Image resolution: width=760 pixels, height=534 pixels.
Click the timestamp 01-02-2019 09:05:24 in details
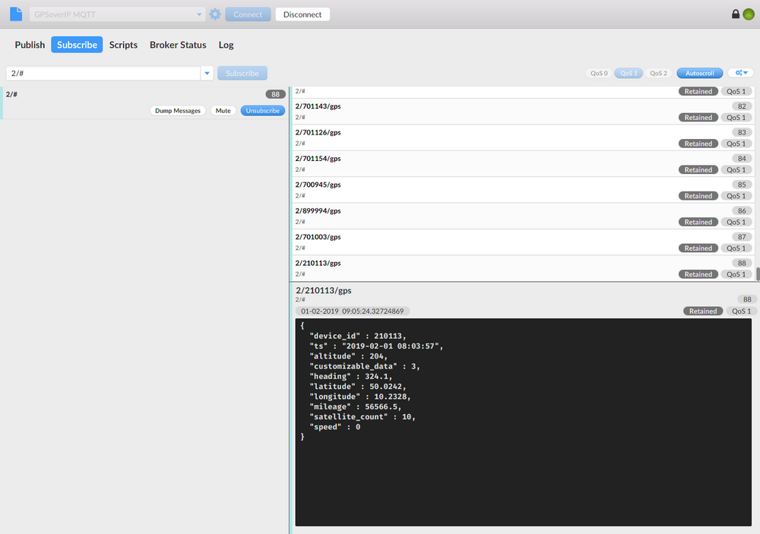[x=353, y=311]
